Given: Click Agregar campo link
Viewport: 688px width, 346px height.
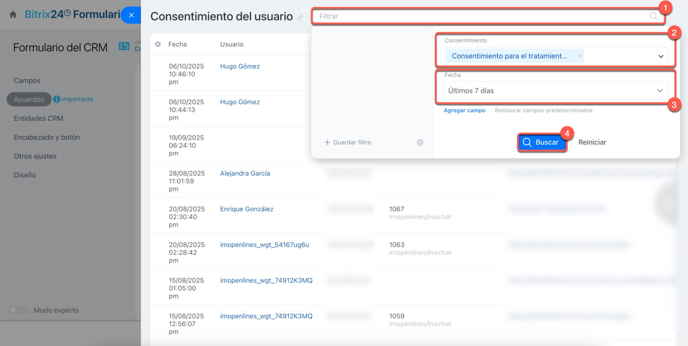Looking at the screenshot, I should [464, 111].
